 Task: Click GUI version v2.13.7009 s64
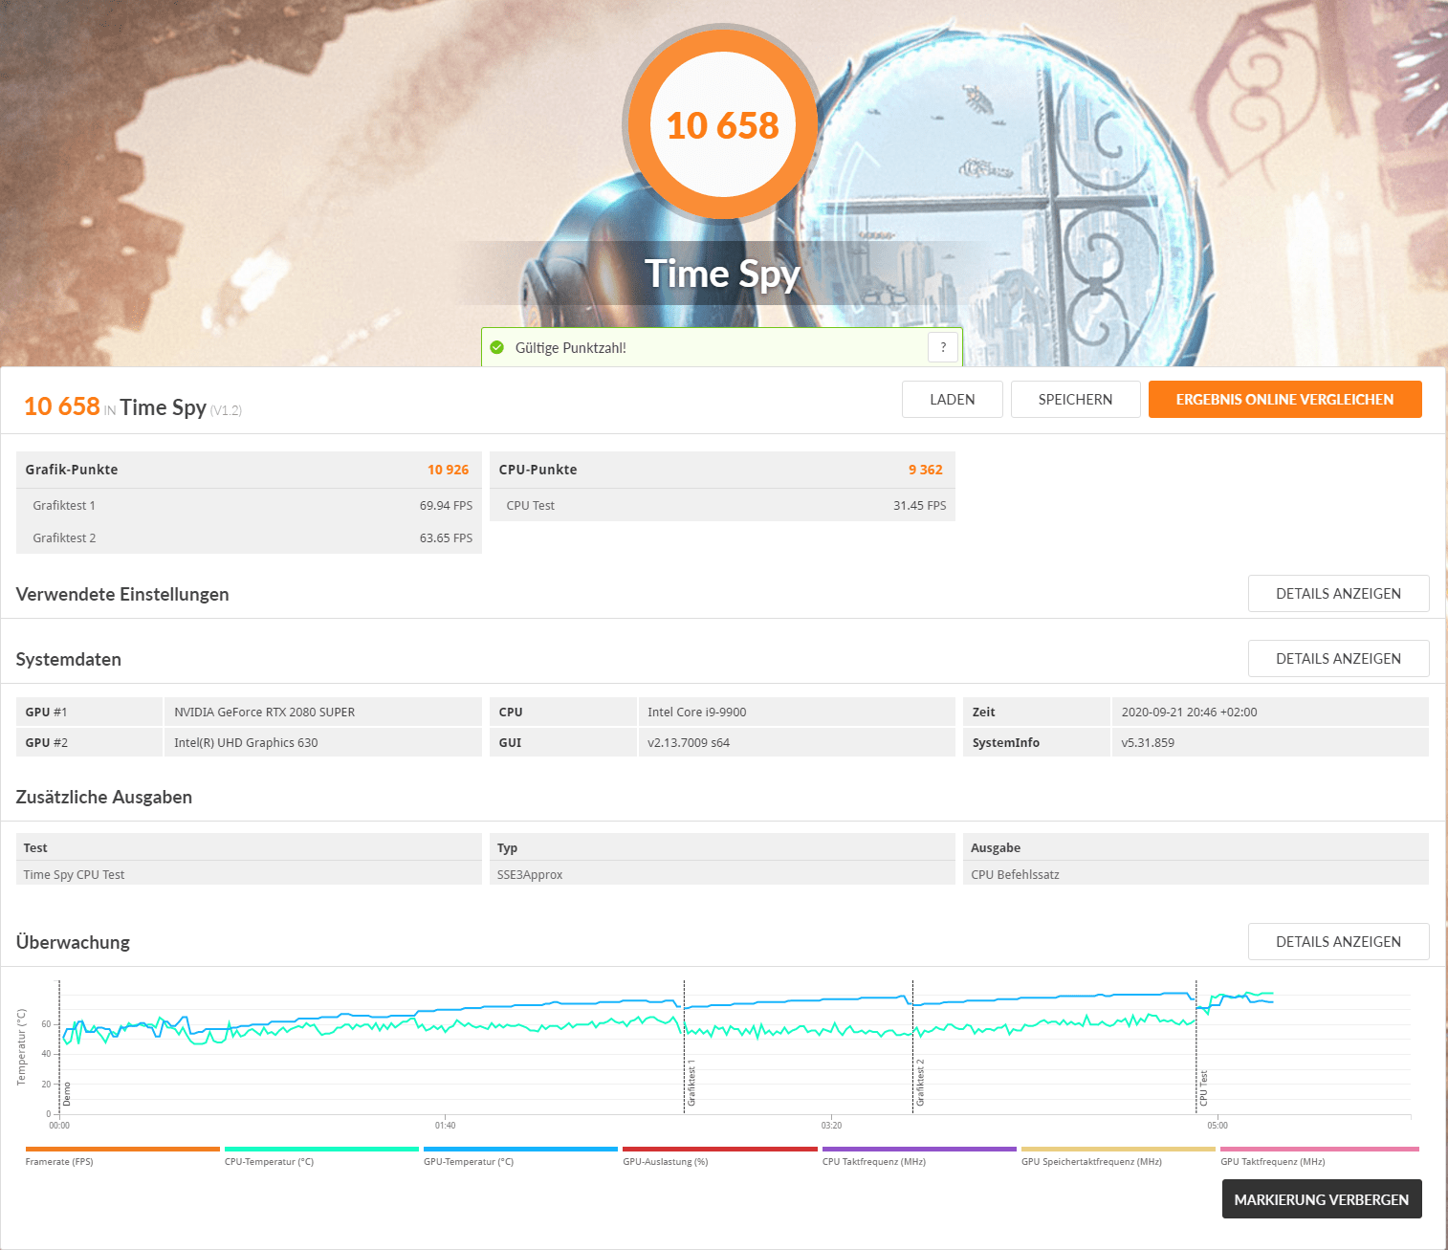[689, 742]
